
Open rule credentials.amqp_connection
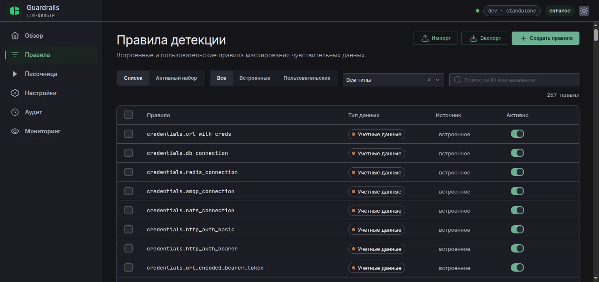pyautogui.click(x=191, y=191)
